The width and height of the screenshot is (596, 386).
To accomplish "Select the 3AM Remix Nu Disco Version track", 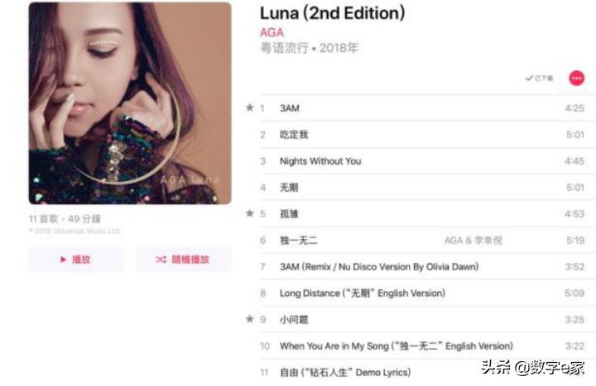I will point(422,266).
